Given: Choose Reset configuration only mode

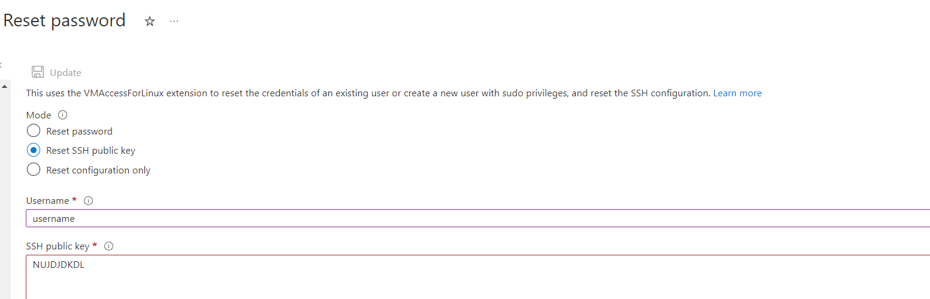Looking at the screenshot, I should click(34, 170).
